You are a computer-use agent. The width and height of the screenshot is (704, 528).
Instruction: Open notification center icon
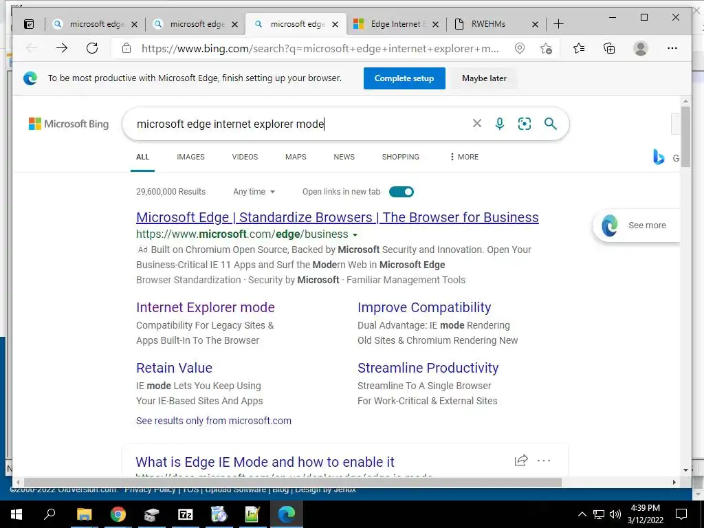[x=681, y=514]
